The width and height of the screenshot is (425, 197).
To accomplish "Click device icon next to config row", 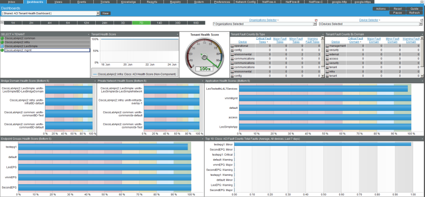I will coord(232,50).
